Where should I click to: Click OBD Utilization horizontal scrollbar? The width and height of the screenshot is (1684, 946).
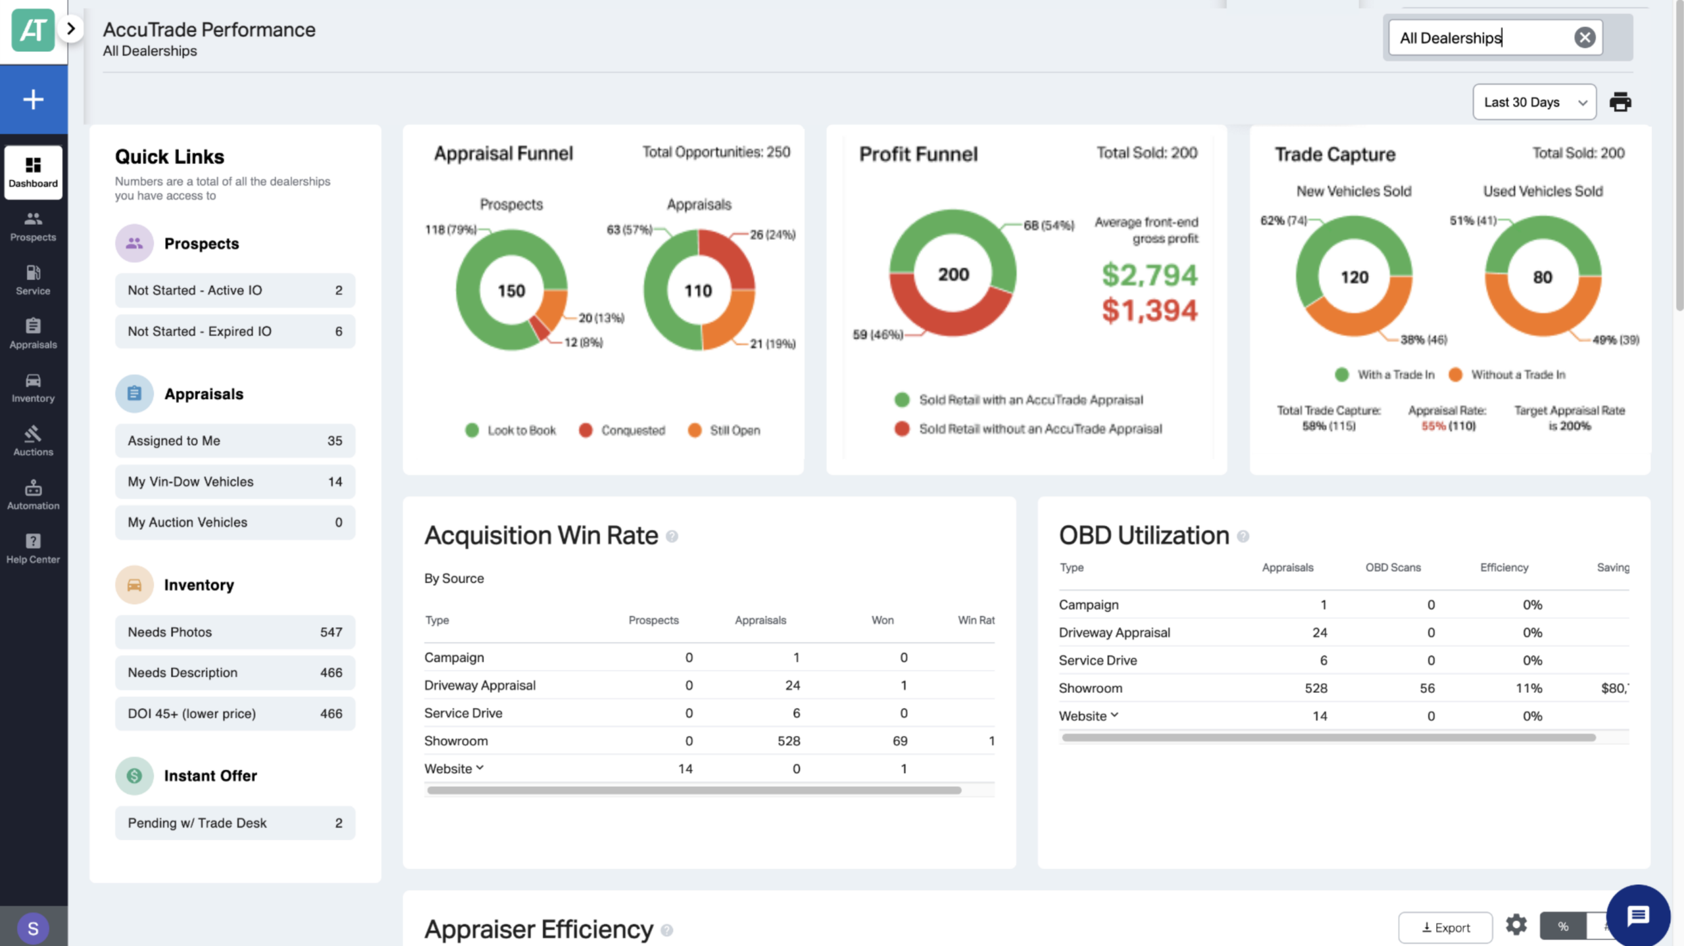(x=1329, y=738)
